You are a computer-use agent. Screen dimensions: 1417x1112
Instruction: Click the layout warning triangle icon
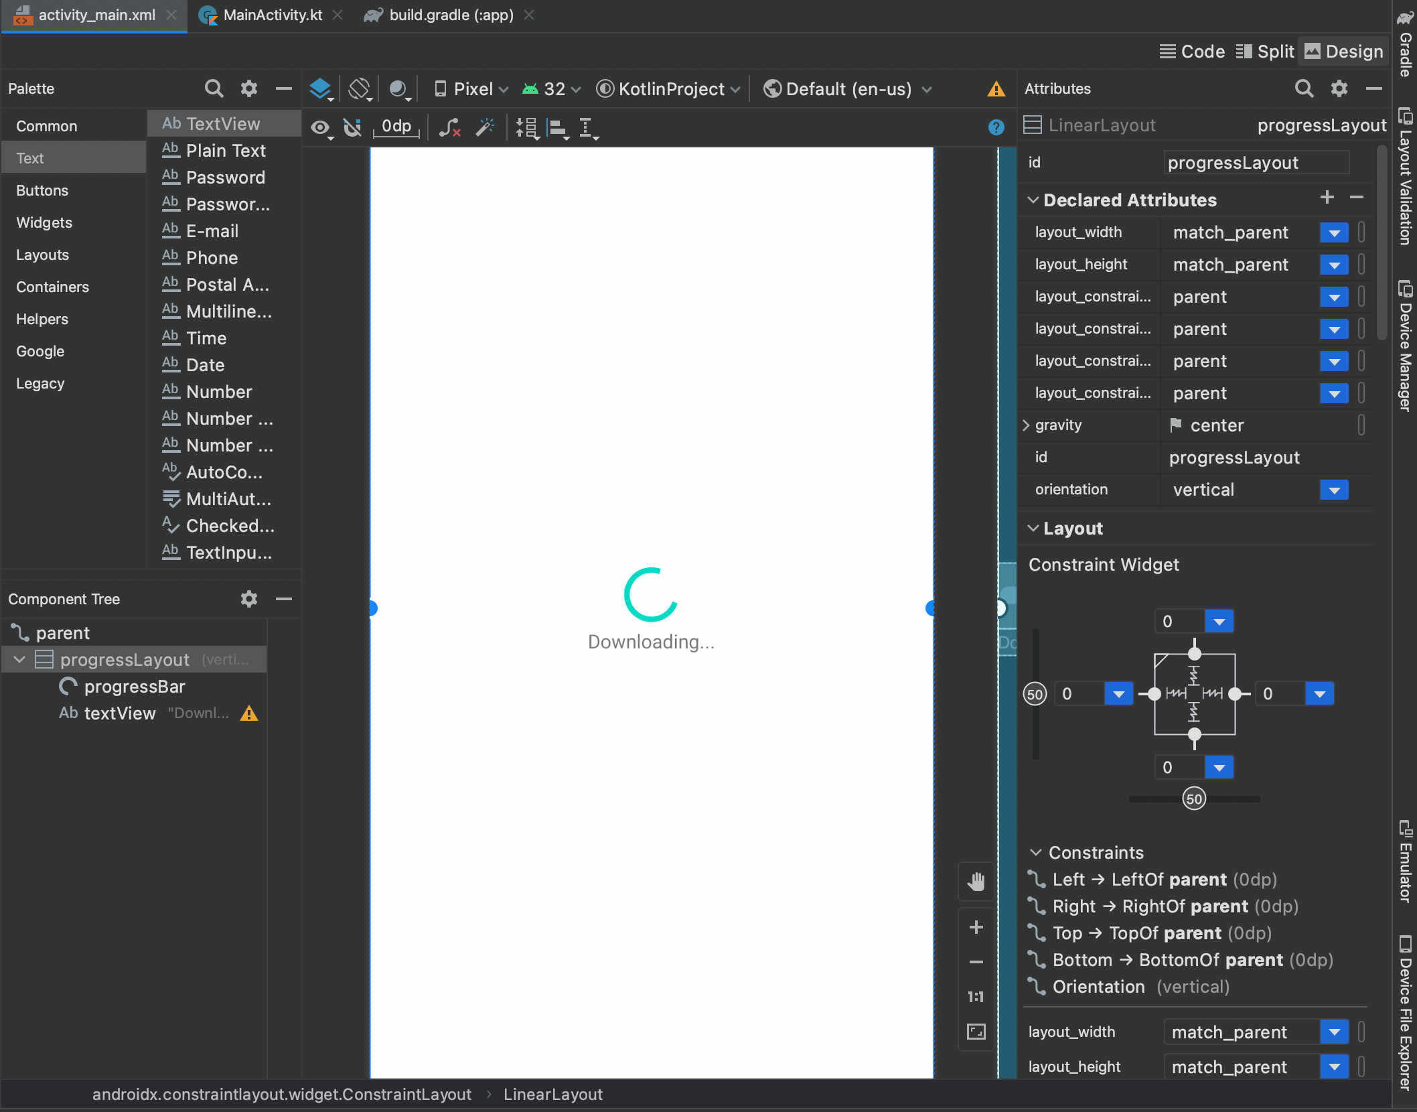point(996,89)
